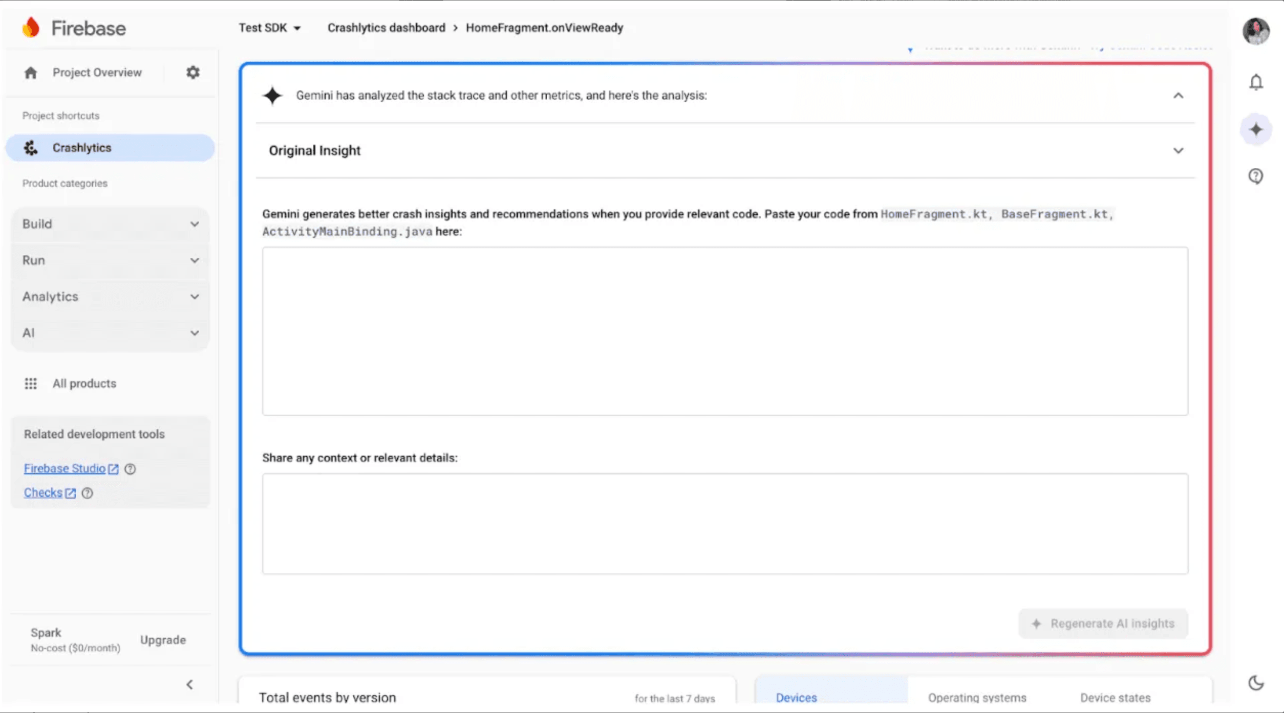This screenshot has height=713, width=1284.
Task: Go to Project Overview
Action: tap(97, 73)
